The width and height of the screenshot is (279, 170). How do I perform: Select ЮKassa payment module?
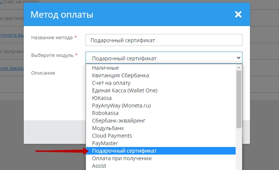[x=102, y=98]
